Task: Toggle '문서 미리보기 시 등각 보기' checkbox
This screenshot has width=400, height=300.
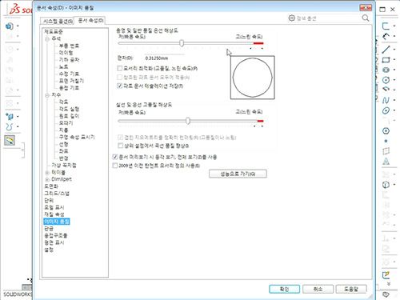Action: 115,157
